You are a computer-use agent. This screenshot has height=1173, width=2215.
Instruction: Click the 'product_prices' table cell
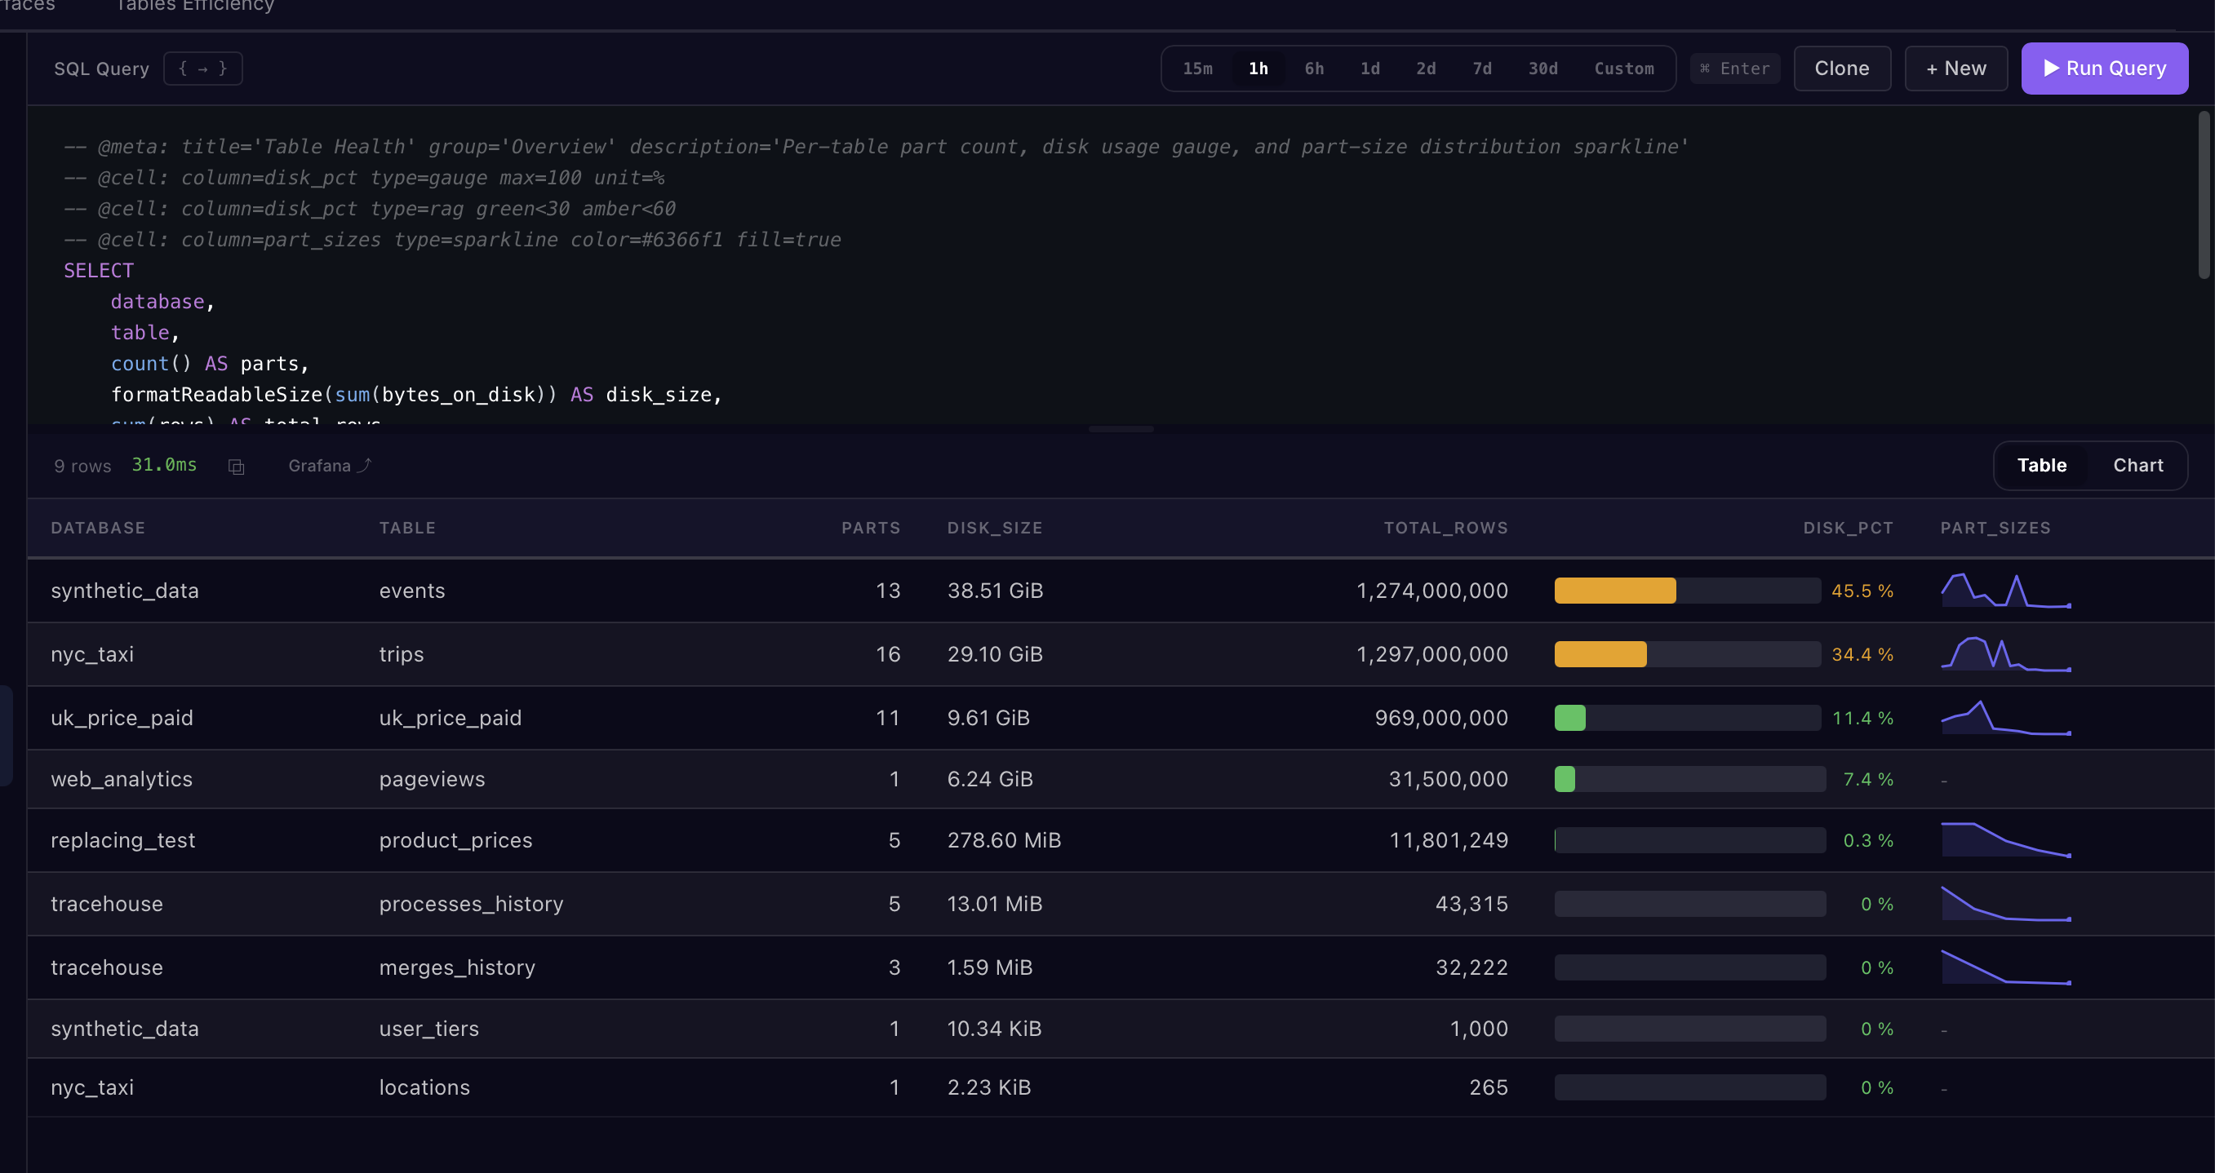455,840
